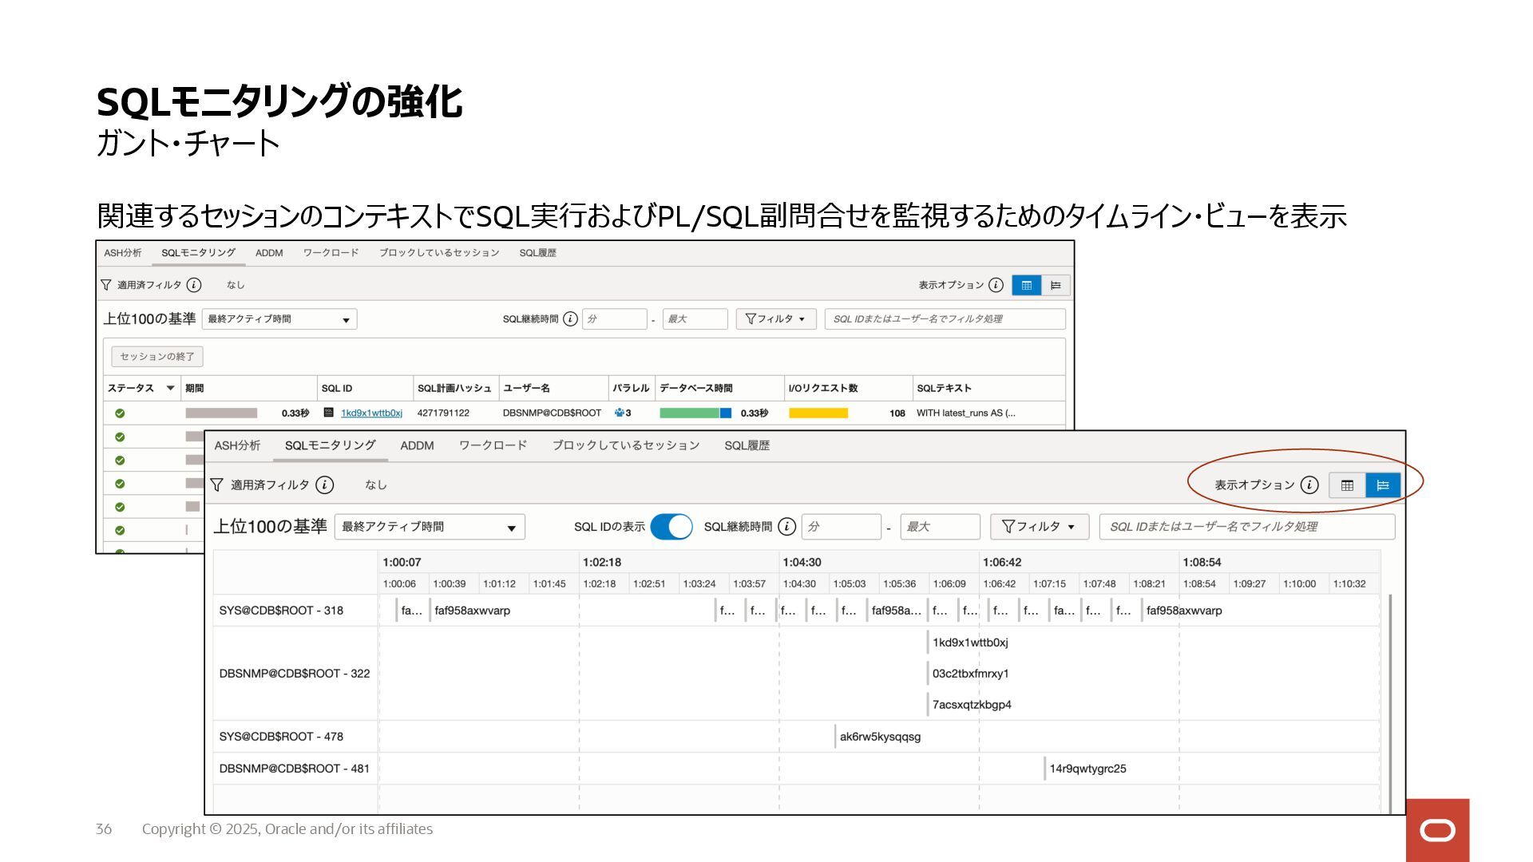Click sort arrow on ステータス column
1533x862 pixels.
click(170, 389)
